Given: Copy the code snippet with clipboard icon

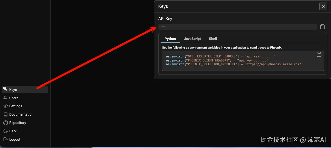Looking at the screenshot, I should 319,54.
